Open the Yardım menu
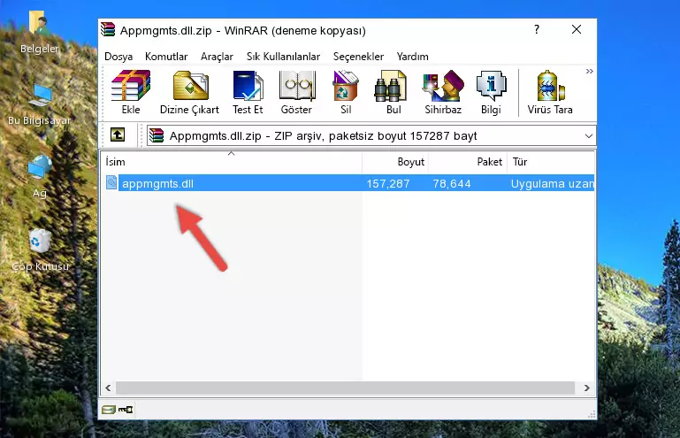Screen dimensions: 680x438 click(412, 57)
